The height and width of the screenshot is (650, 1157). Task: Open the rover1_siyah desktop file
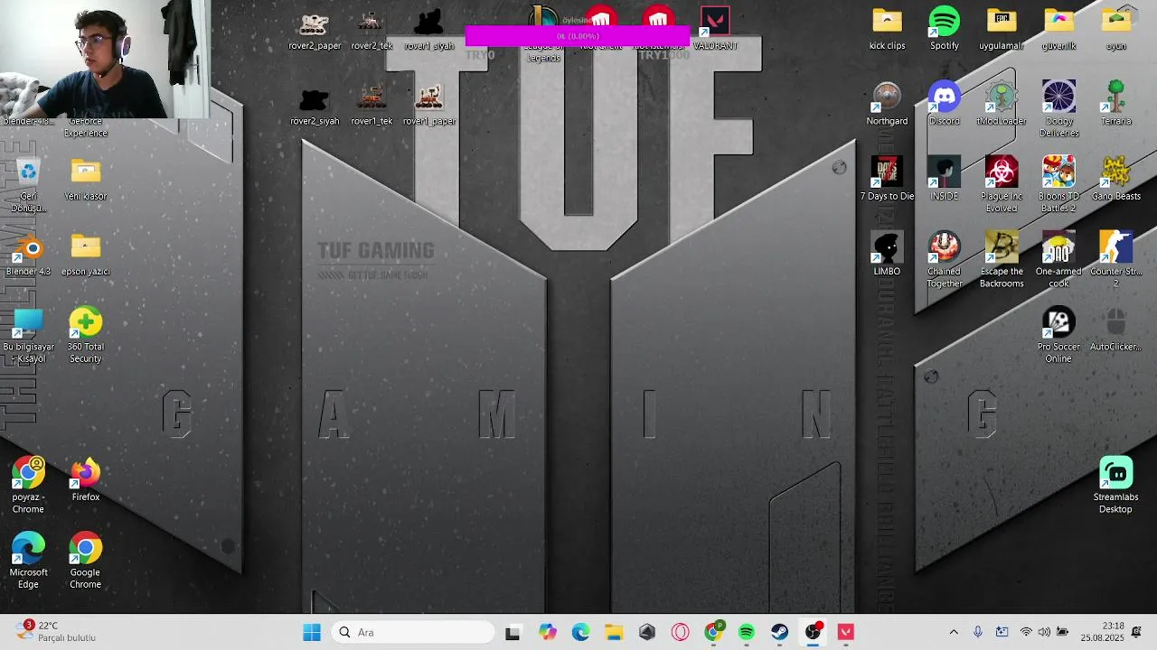pyautogui.click(x=429, y=31)
